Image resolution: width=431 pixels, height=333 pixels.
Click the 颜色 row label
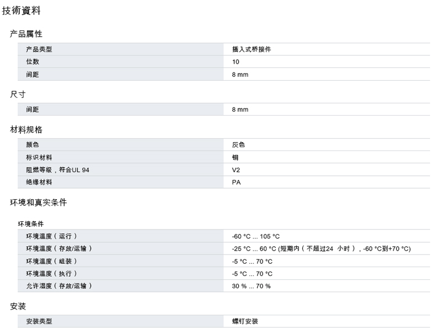[33, 145]
